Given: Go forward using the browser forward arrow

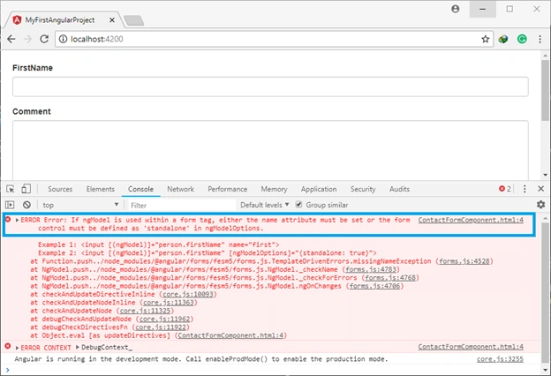Looking at the screenshot, I should pos(27,39).
